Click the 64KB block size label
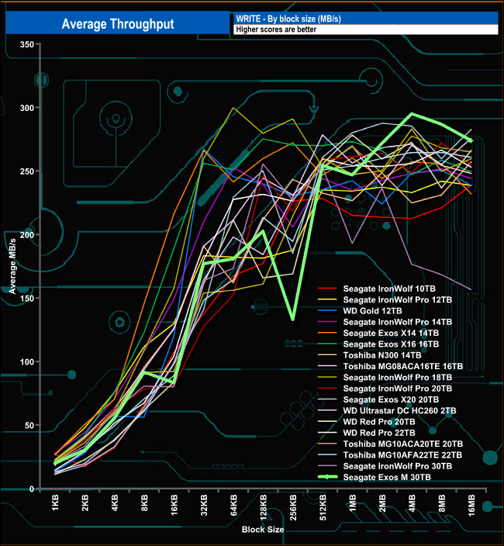 pos(233,505)
